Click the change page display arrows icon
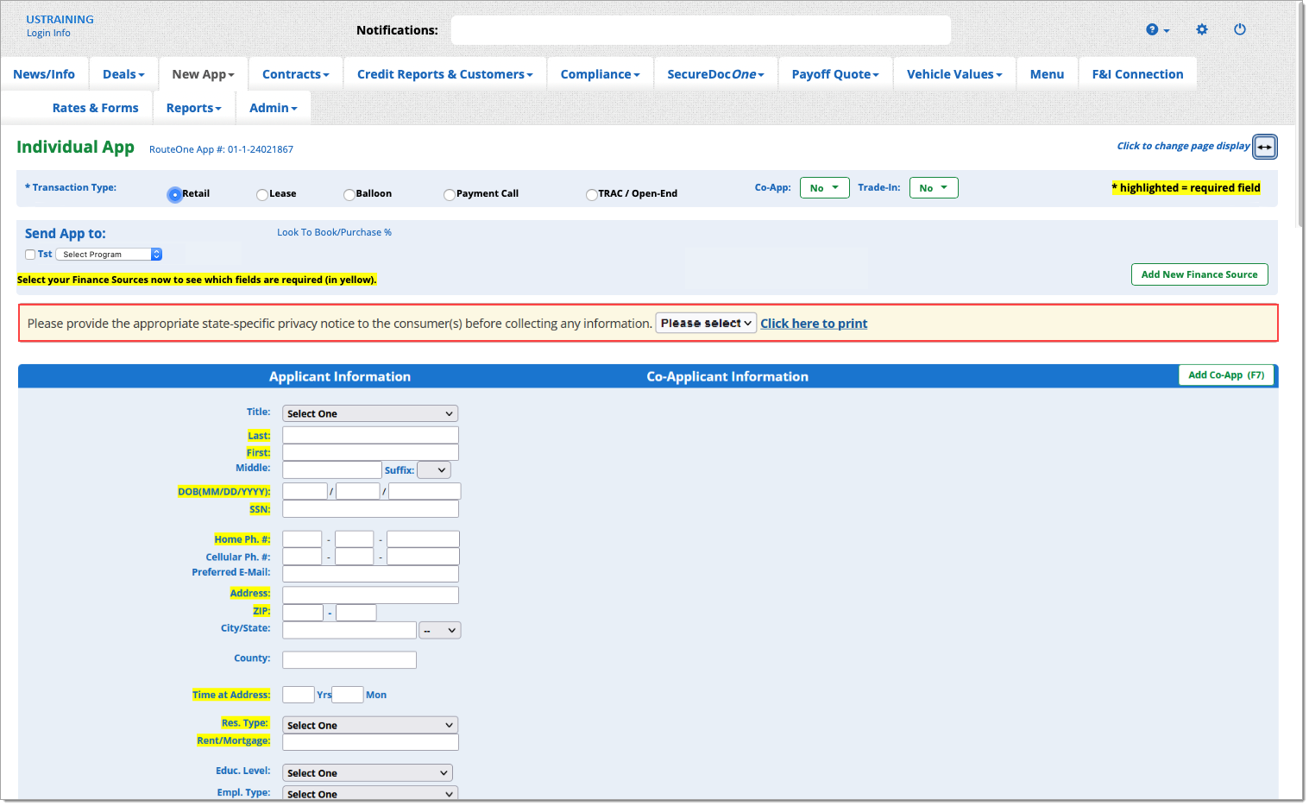This screenshot has height=806, width=1309. (1264, 147)
